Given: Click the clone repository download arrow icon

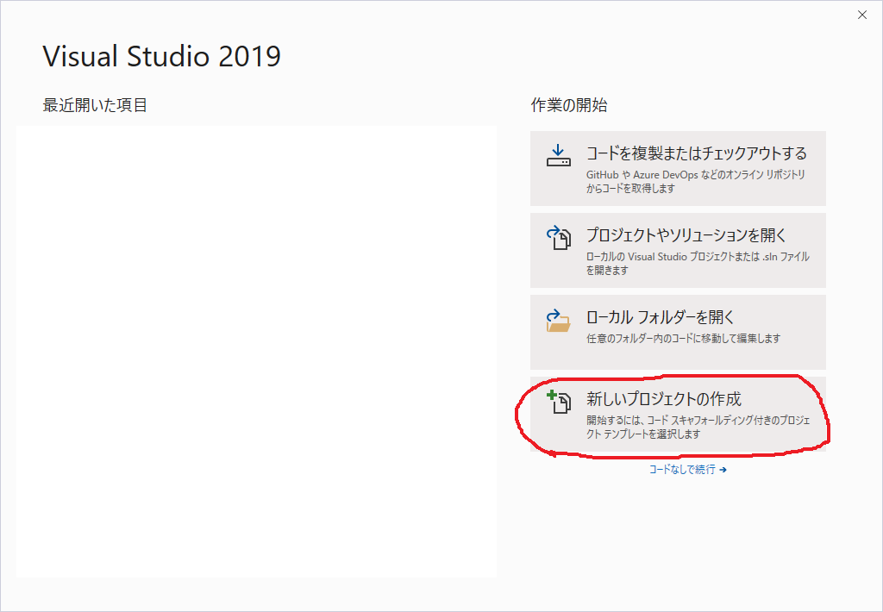Looking at the screenshot, I should tap(559, 155).
